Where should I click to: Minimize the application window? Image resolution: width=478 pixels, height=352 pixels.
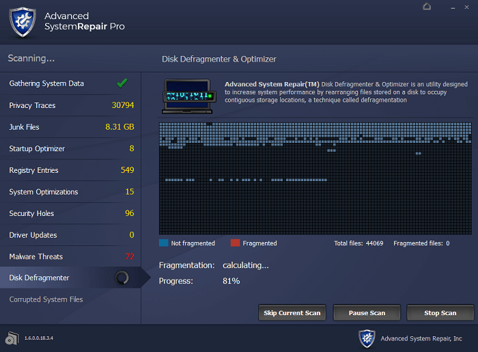pos(453,8)
